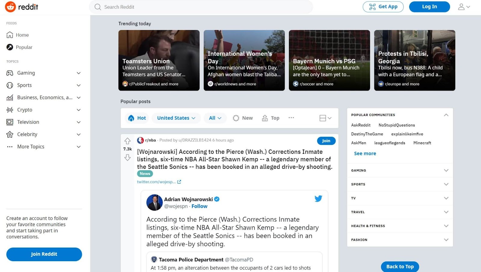Select the New sort tab

click(x=243, y=118)
